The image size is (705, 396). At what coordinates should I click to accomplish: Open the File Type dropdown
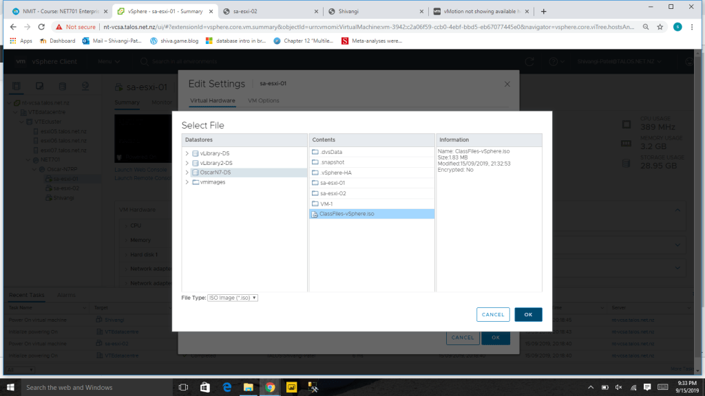point(233,298)
